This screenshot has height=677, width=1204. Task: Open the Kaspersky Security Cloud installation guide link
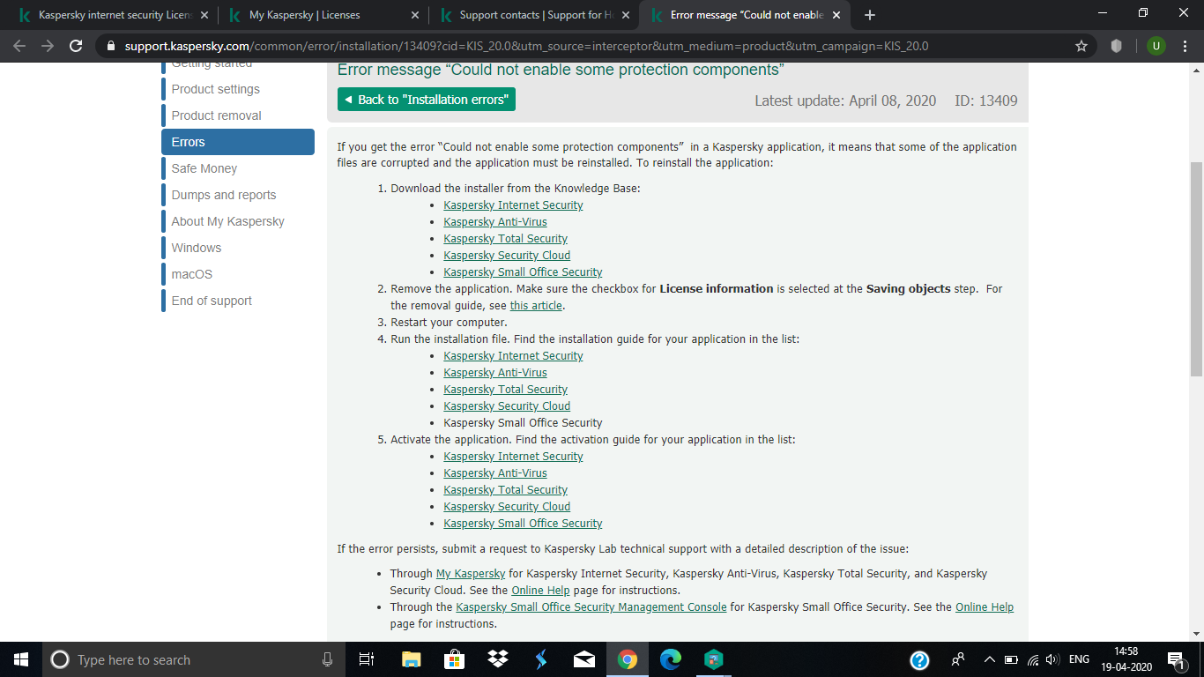coord(507,406)
